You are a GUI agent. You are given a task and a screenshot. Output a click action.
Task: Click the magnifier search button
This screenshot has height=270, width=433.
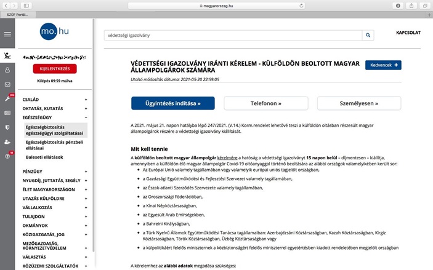(x=368, y=36)
